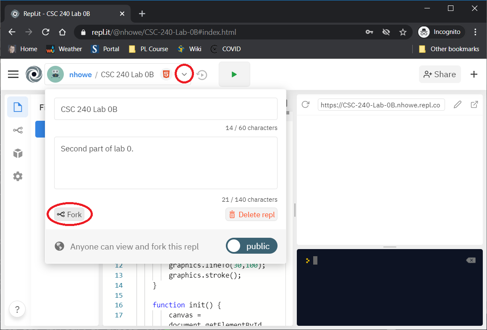Select the Repl.it - CSC 240 Lab 0B tab
The width and height of the screenshot is (487, 330).
pyautogui.click(x=68, y=14)
